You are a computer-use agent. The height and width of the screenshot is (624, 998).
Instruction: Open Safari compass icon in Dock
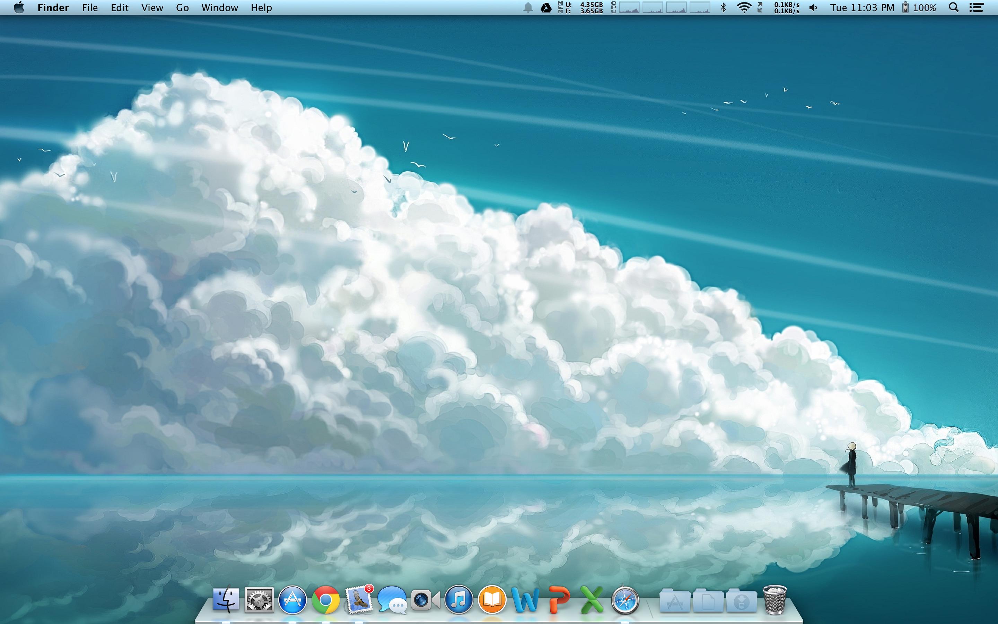point(625,600)
